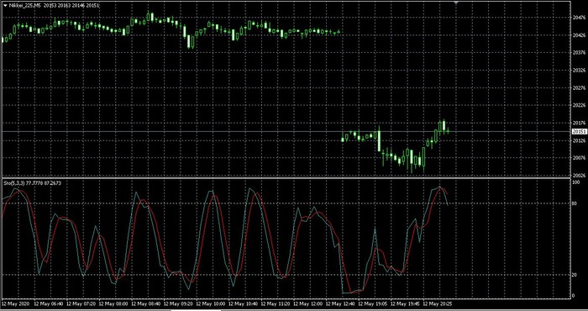Click the 12 May 07:20 time label
Viewport: 588px width, 311px height.
click(x=81, y=303)
